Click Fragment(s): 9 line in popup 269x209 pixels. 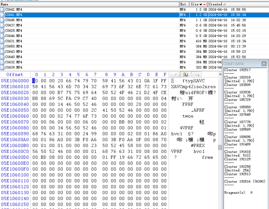(x=238, y=193)
